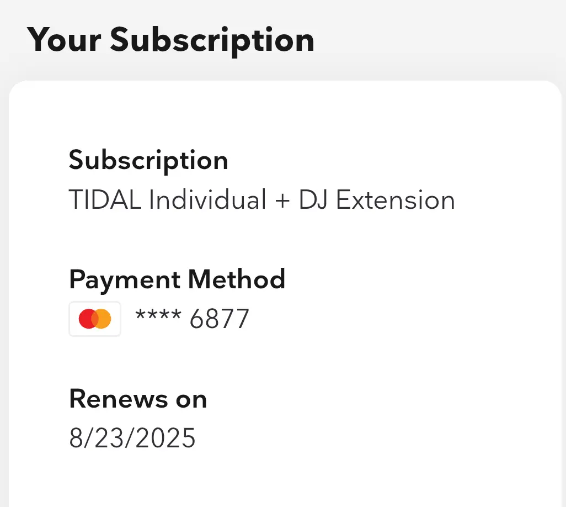Select the Your Subscription page heading
This screenshot has height=507, width=566.
point(170,40)
